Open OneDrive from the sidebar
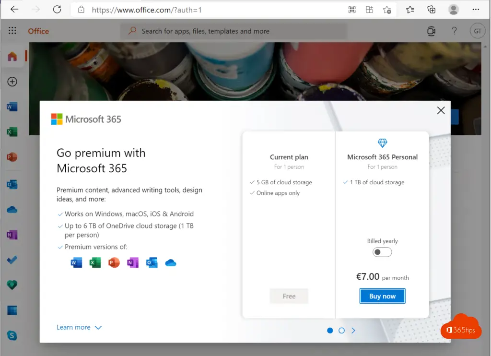 pyautogui.click(x=12, y=210)
